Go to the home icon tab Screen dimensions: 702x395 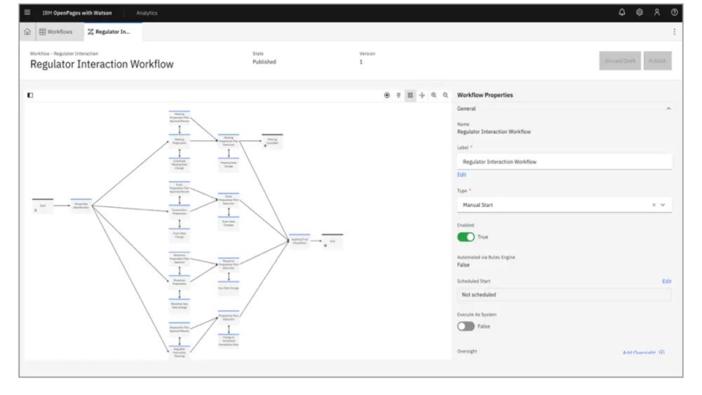point(28,31)
